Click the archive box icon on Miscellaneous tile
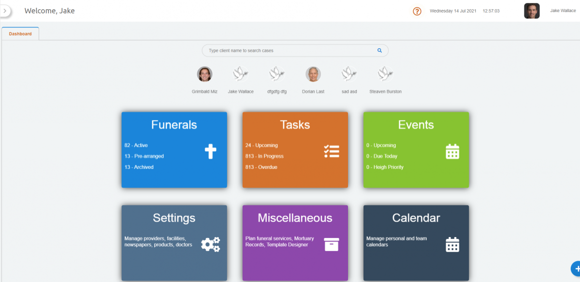This screenshot has height=282, width=580. point(332,244)
